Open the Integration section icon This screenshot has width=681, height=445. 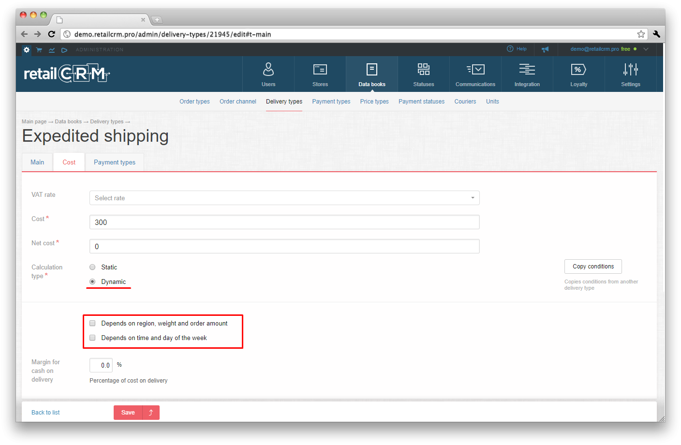527,69
